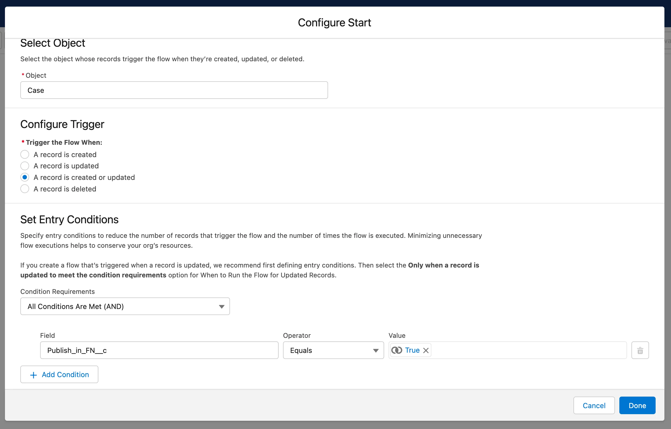Click the Cancel button
The width and height of the screenshot is (671, 429).
coord(594,405)
